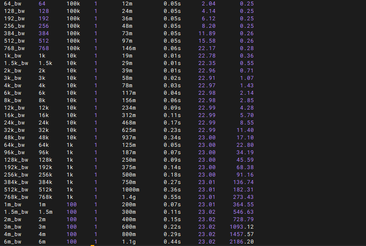Screen dimensions: 366x246
Task: Select the 1000m size value
Action: click(x=131, y=189)
